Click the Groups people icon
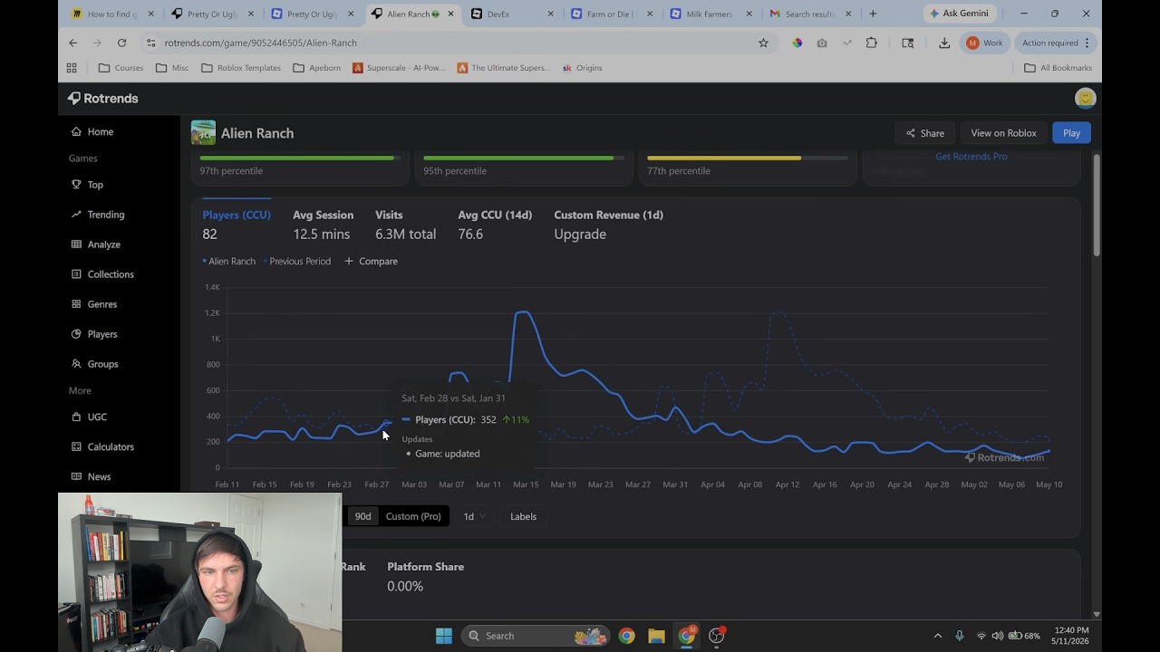 pyautogui.click(x=76, y=364)
